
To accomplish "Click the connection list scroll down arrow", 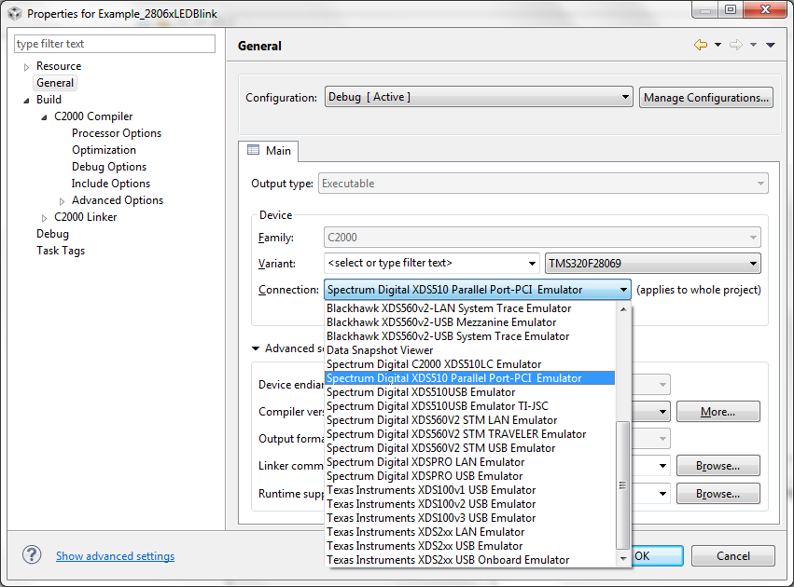I will (x=623, y=559).
